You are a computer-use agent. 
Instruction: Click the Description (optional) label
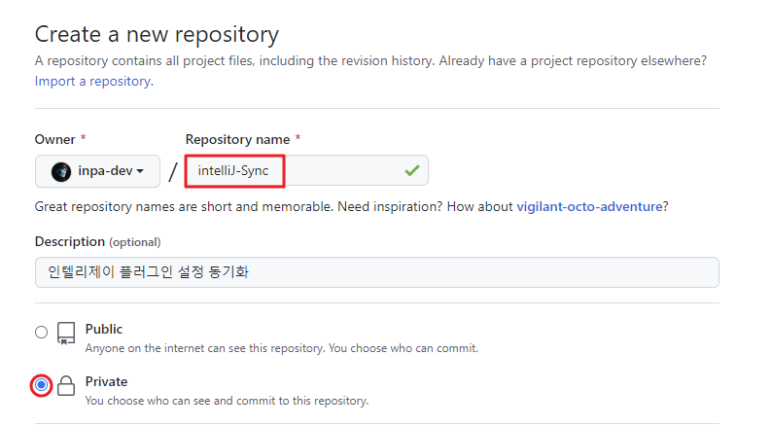[97, 242]
